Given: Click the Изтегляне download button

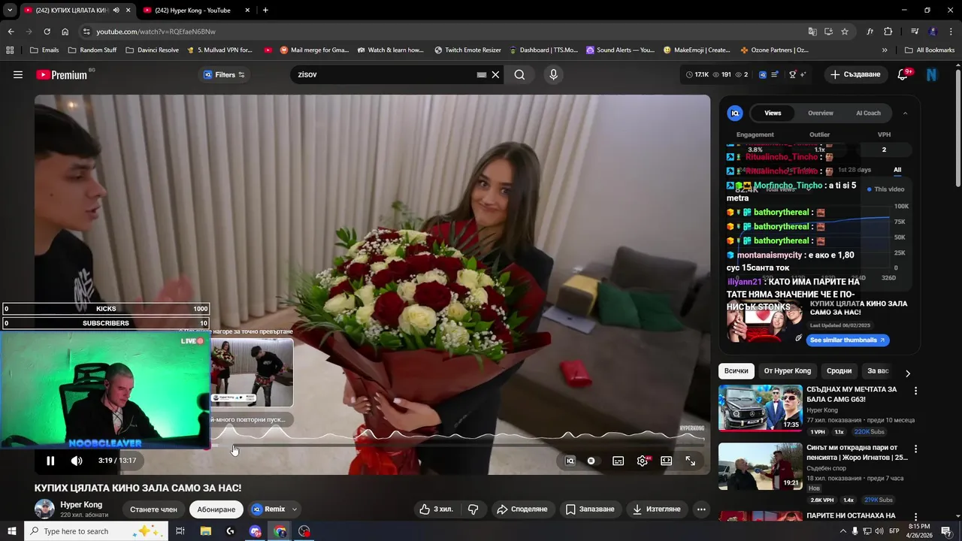Looking at the screenshot, I should [x=657, y=509].
